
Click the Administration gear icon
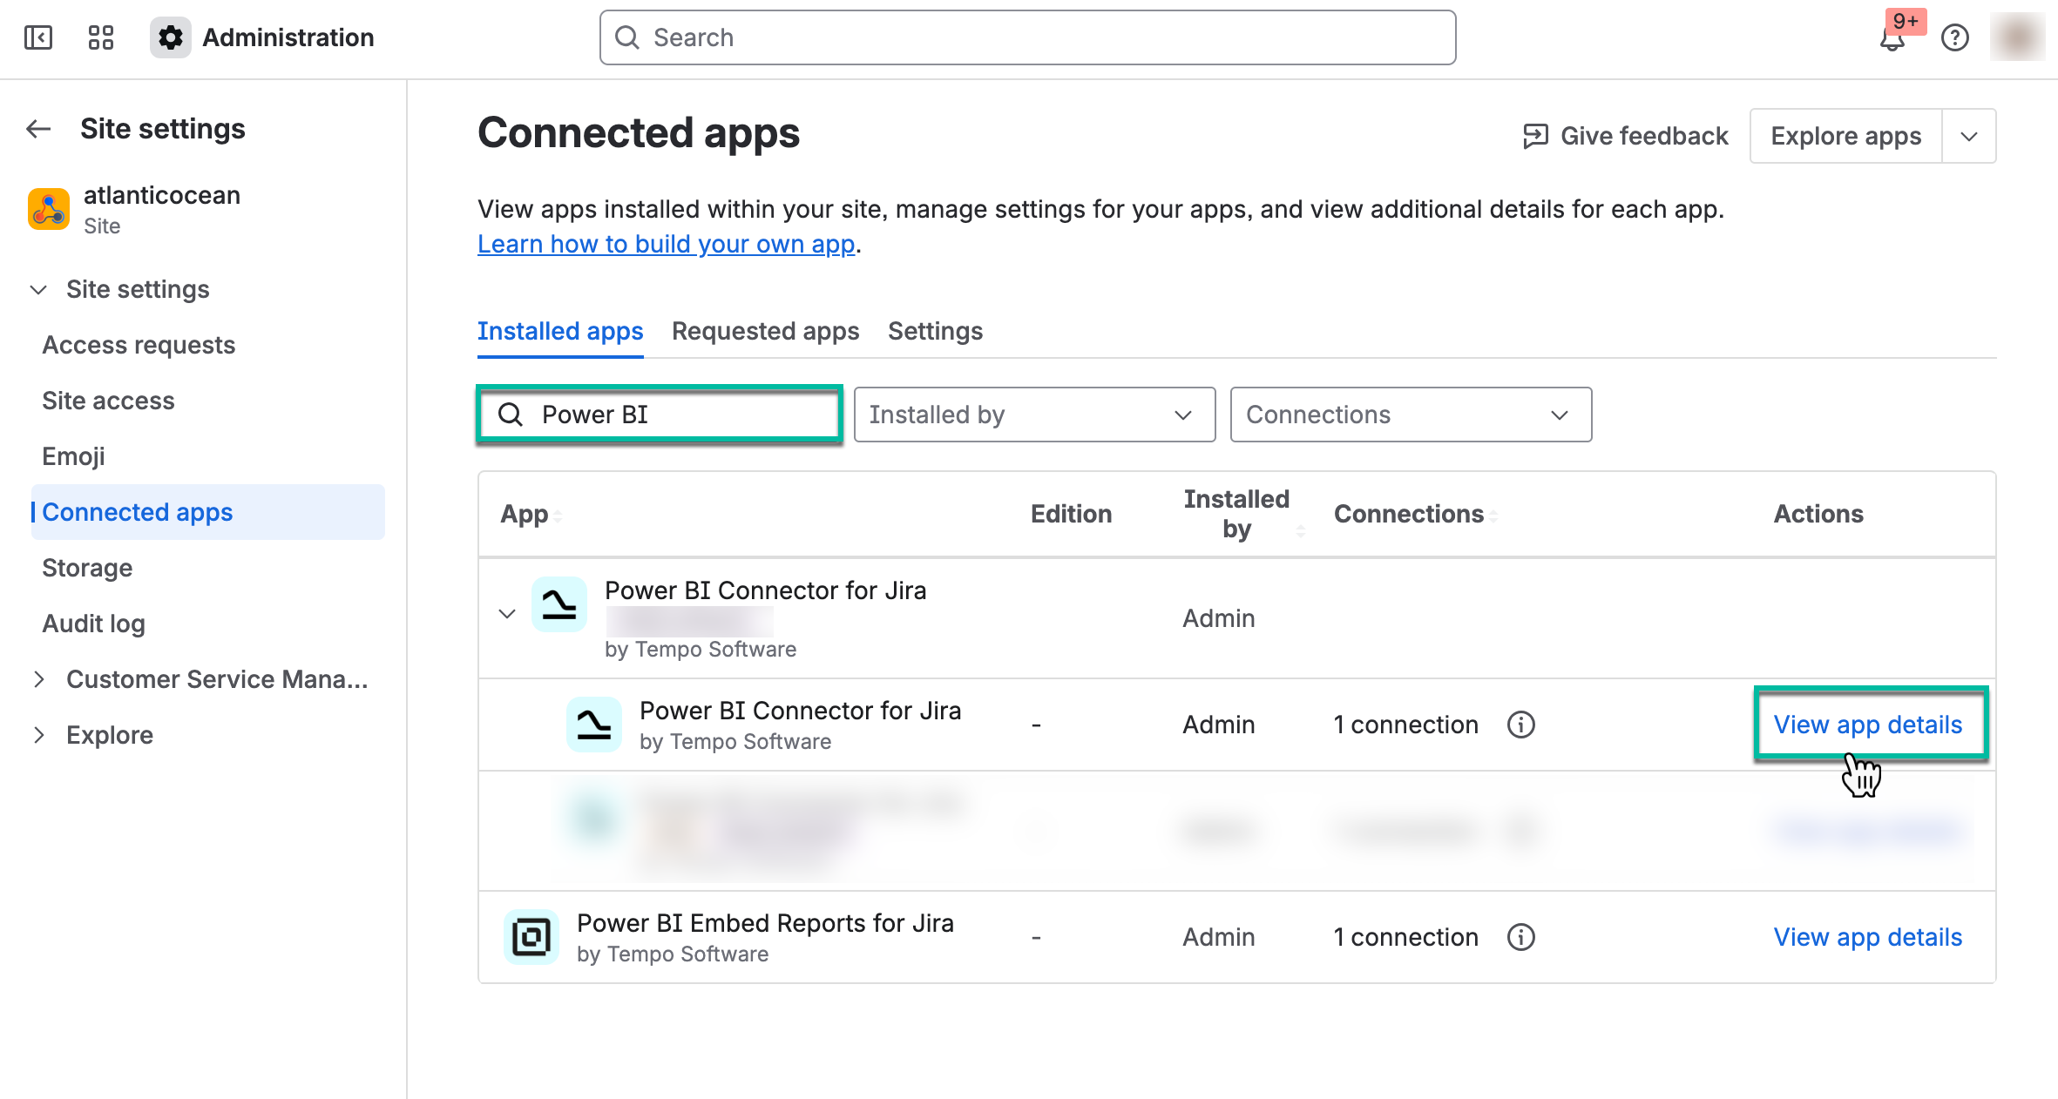click(170, 37)
